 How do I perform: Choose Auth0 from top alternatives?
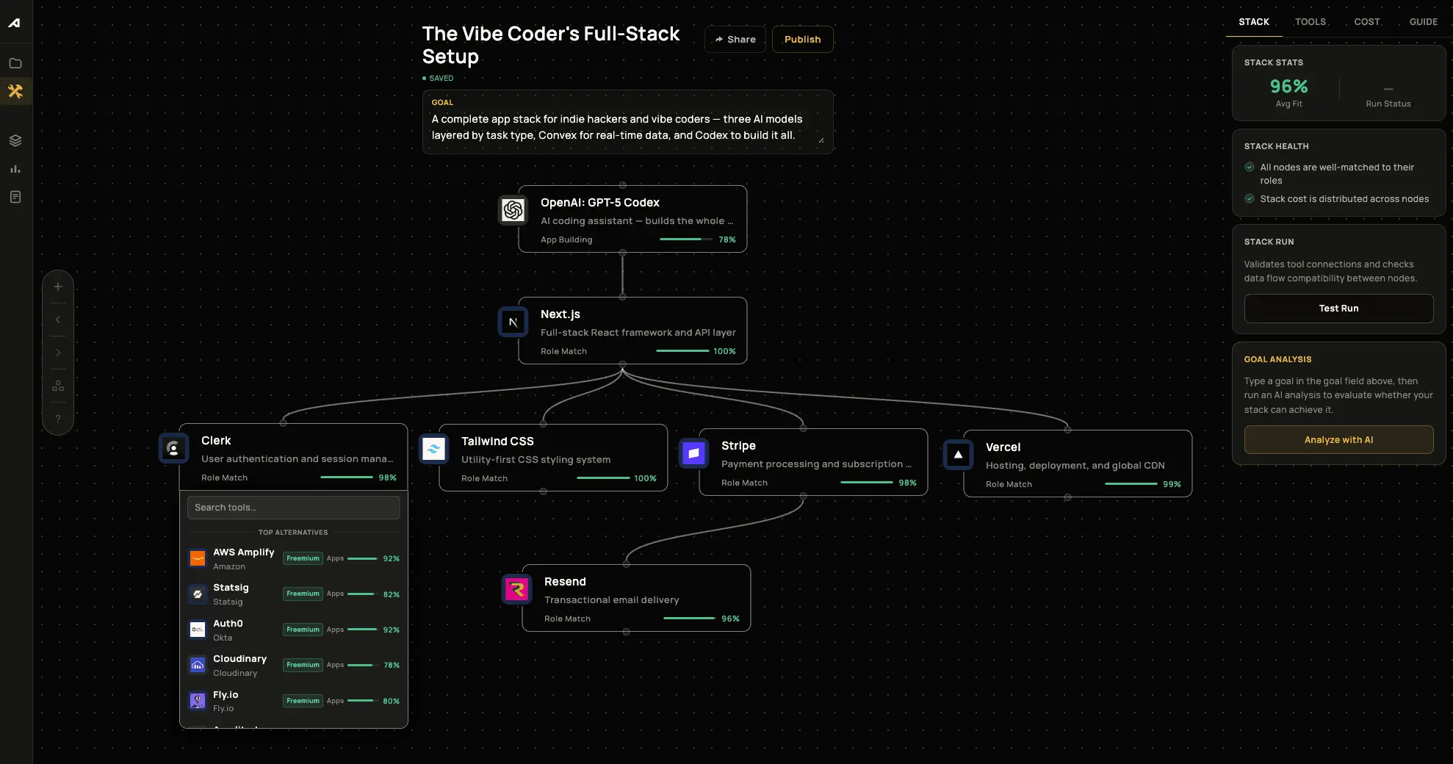(294, 630)
